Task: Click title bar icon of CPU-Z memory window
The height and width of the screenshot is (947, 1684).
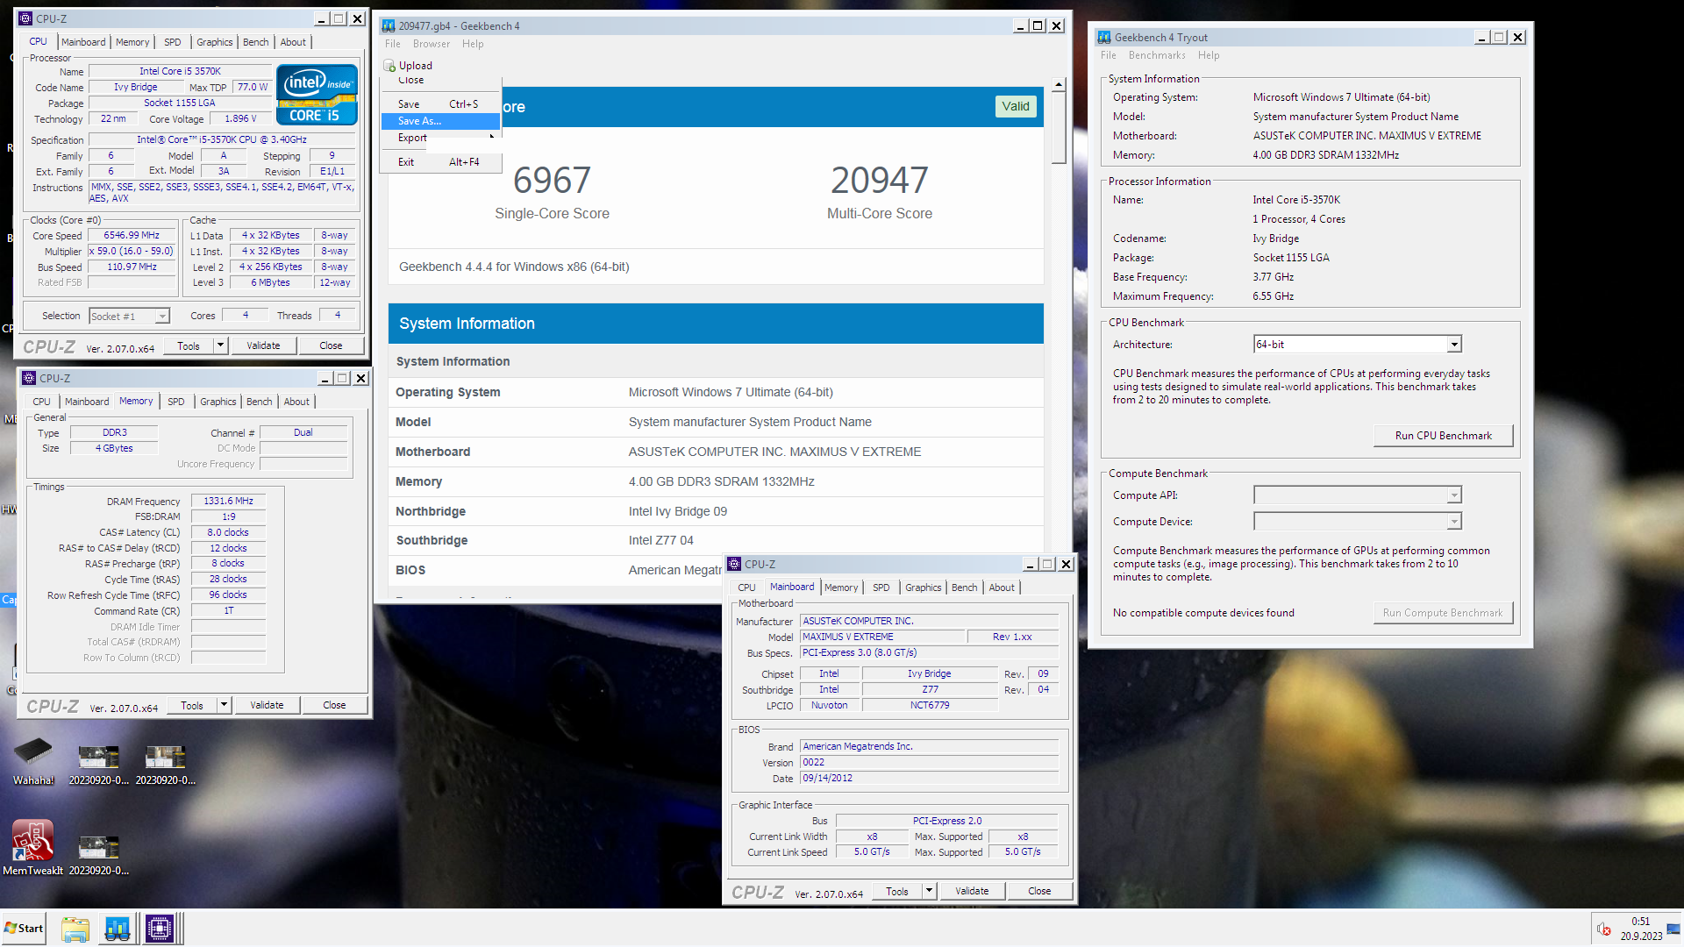Action: (29, 378)
